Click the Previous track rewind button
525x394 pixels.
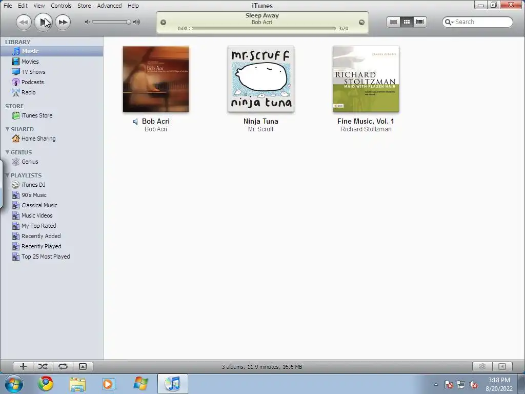(24, 23)
